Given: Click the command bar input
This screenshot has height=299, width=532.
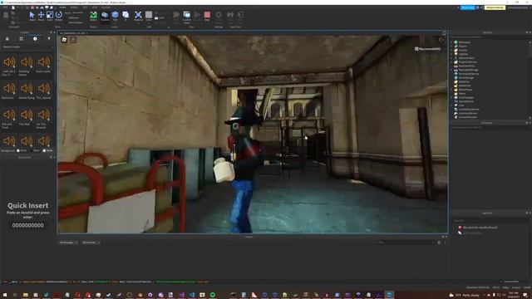Looking at the screenshot, I should coord(251,282).
